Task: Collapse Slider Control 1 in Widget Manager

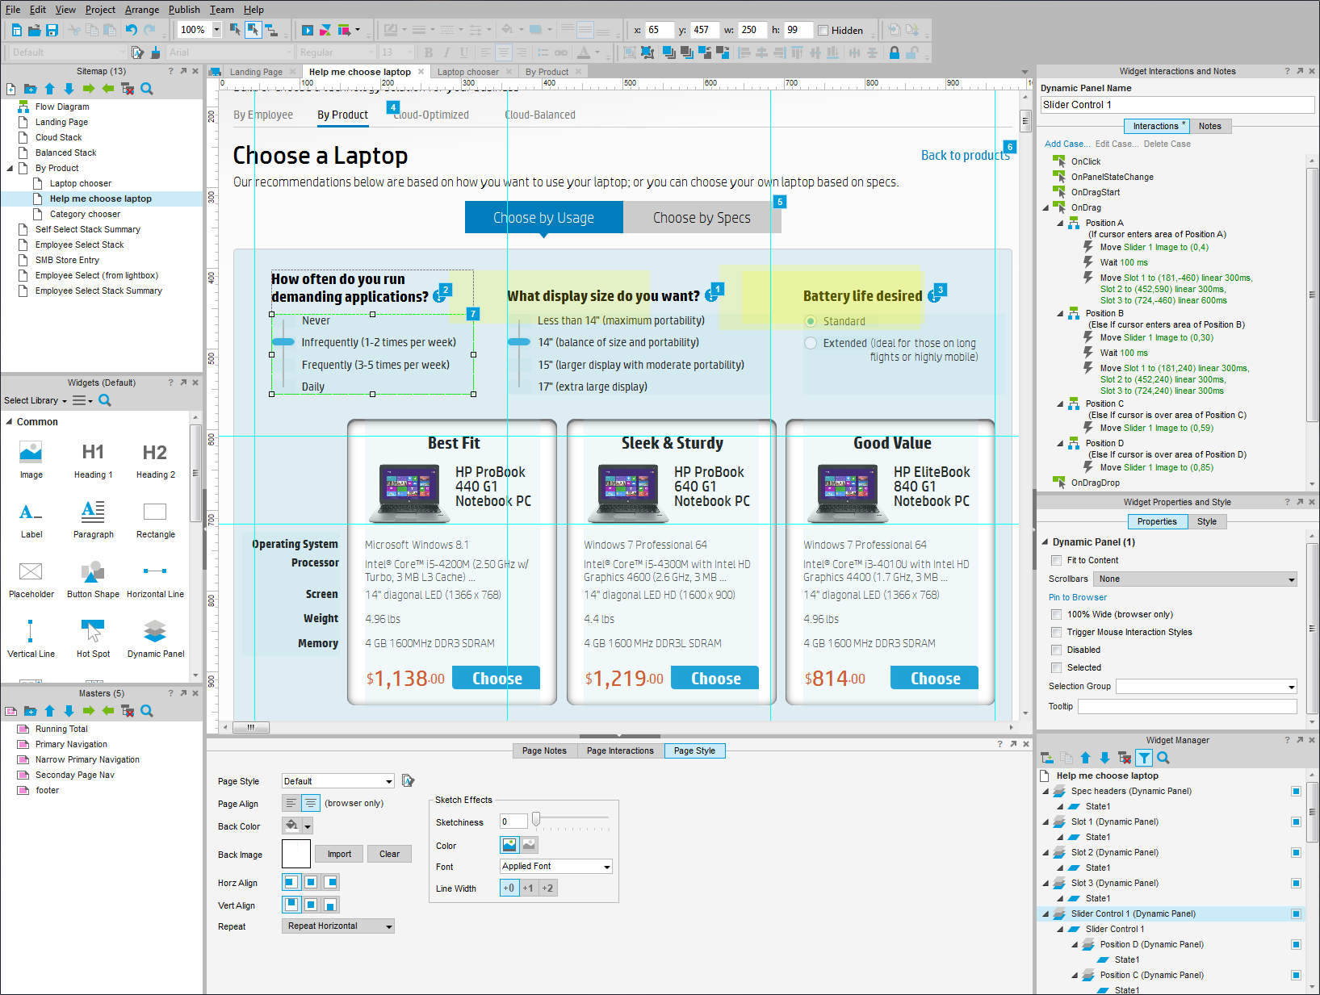Action: [1046, 913]
